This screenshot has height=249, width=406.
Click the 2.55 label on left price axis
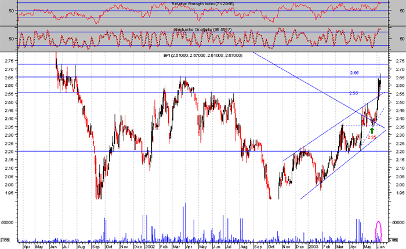(x=9, y=94)
